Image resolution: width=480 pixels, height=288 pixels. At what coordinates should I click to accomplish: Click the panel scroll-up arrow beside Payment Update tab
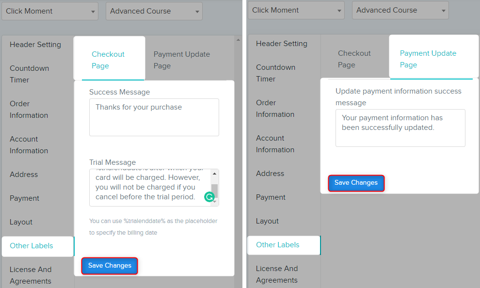tap(238, 40)
